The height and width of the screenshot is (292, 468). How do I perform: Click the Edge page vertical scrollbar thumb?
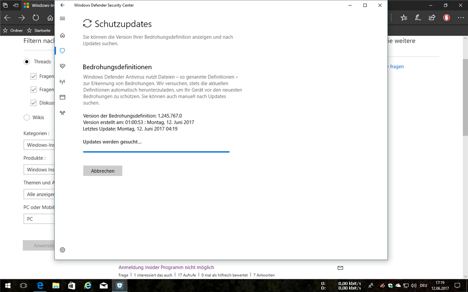(x=465, y=97)
